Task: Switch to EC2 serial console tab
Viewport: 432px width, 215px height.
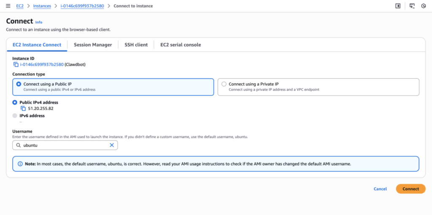Action: click(x=181, y=45)
